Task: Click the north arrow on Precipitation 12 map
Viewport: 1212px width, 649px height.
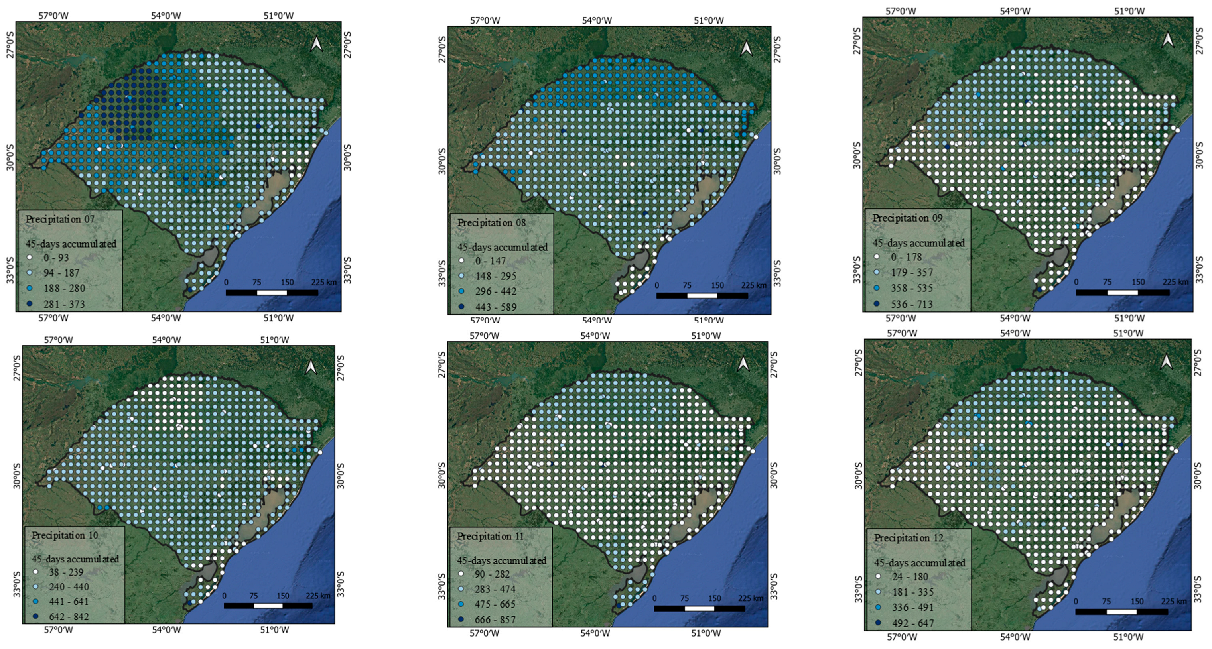Action: pos(1167,362)
